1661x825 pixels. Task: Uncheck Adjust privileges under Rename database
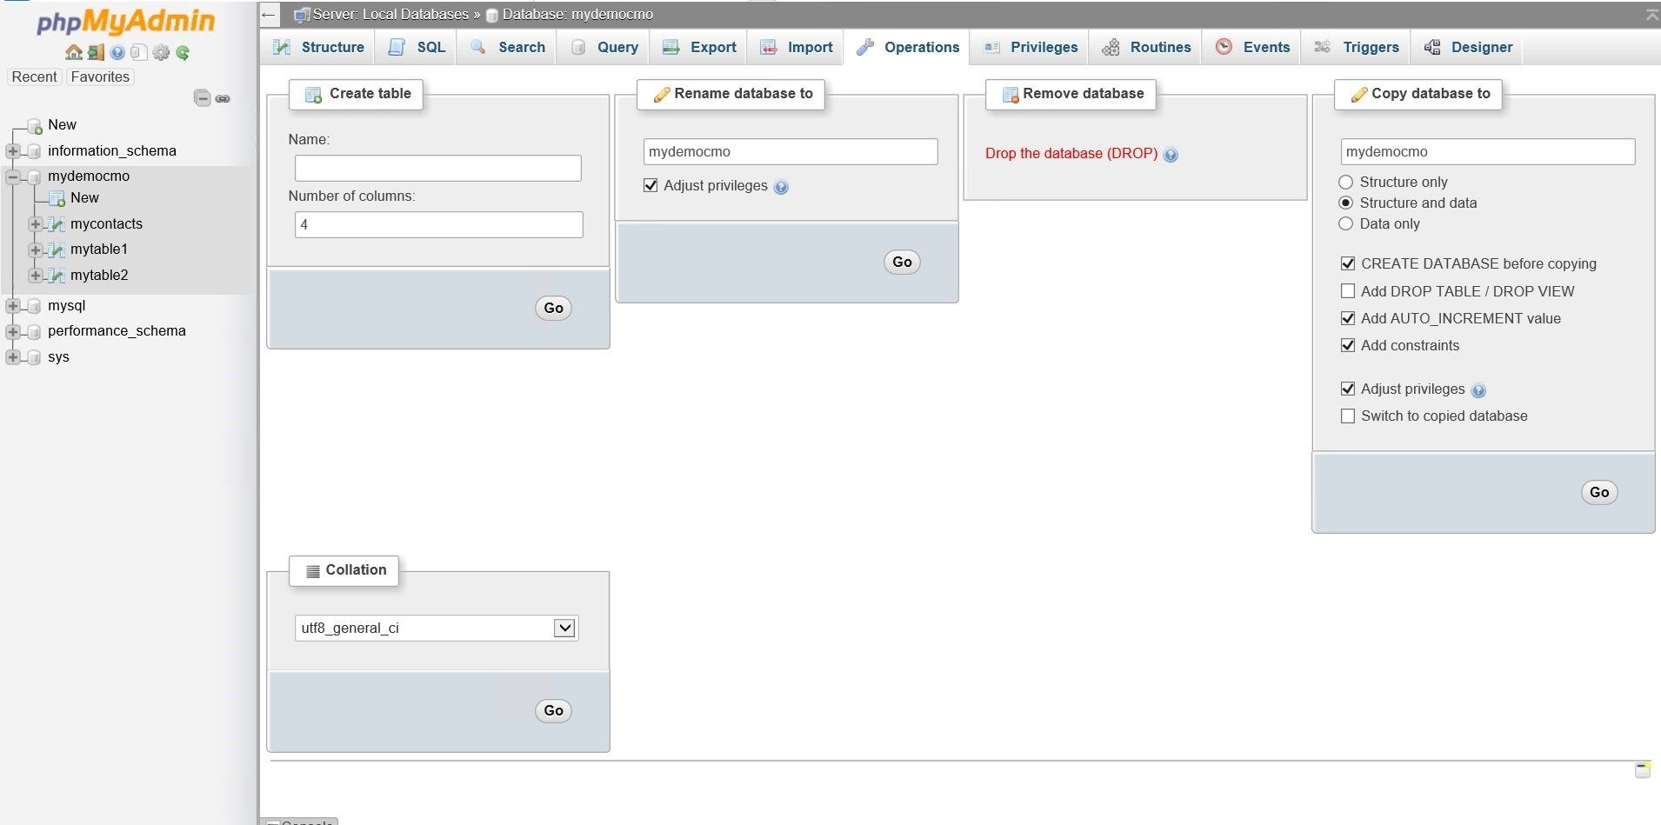tap(650, 185)
